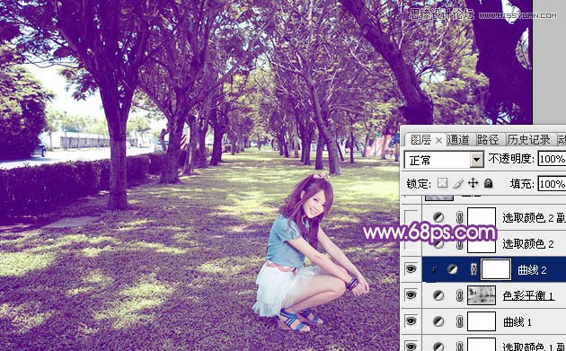Image resolution: width=566 pixels, height=351 pixels.
Task: Click adjustment icon of 曲线 2 layer
Action: [x=452, y=269]
